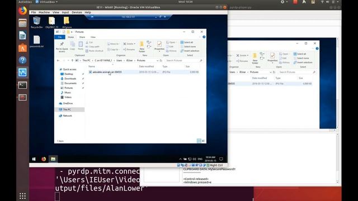Open the Help icon in the Ubuntu dock

pos(22,60)
